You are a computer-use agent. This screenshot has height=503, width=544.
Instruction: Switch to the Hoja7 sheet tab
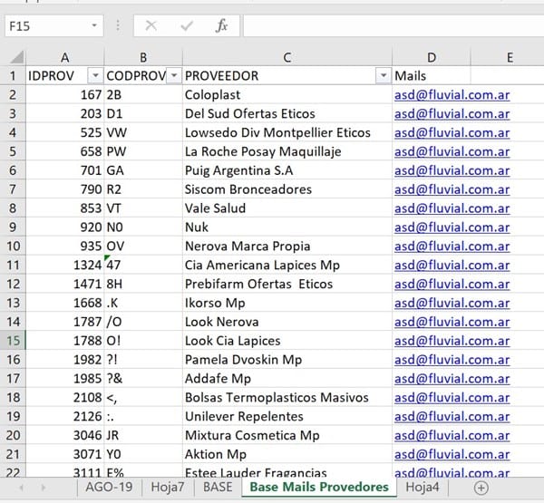[168, 487]
